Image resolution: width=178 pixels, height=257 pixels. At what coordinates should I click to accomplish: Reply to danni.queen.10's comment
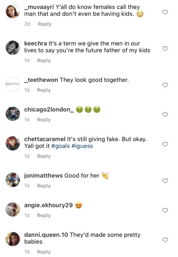tap(44, 251)
